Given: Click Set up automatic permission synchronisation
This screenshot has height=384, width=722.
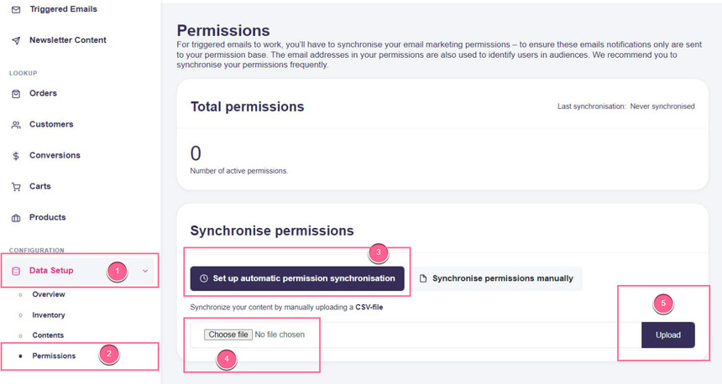Looking at the screenshot, I should [x=297, y=278].
